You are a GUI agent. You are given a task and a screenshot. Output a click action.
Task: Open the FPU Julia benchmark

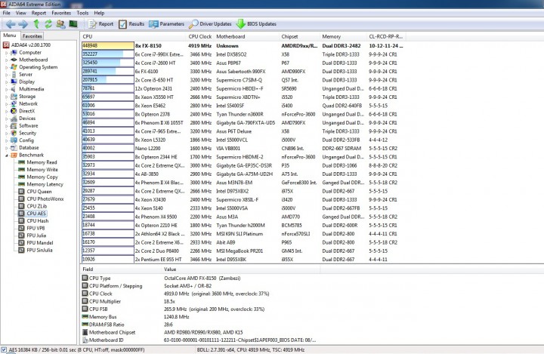(36, 235)
